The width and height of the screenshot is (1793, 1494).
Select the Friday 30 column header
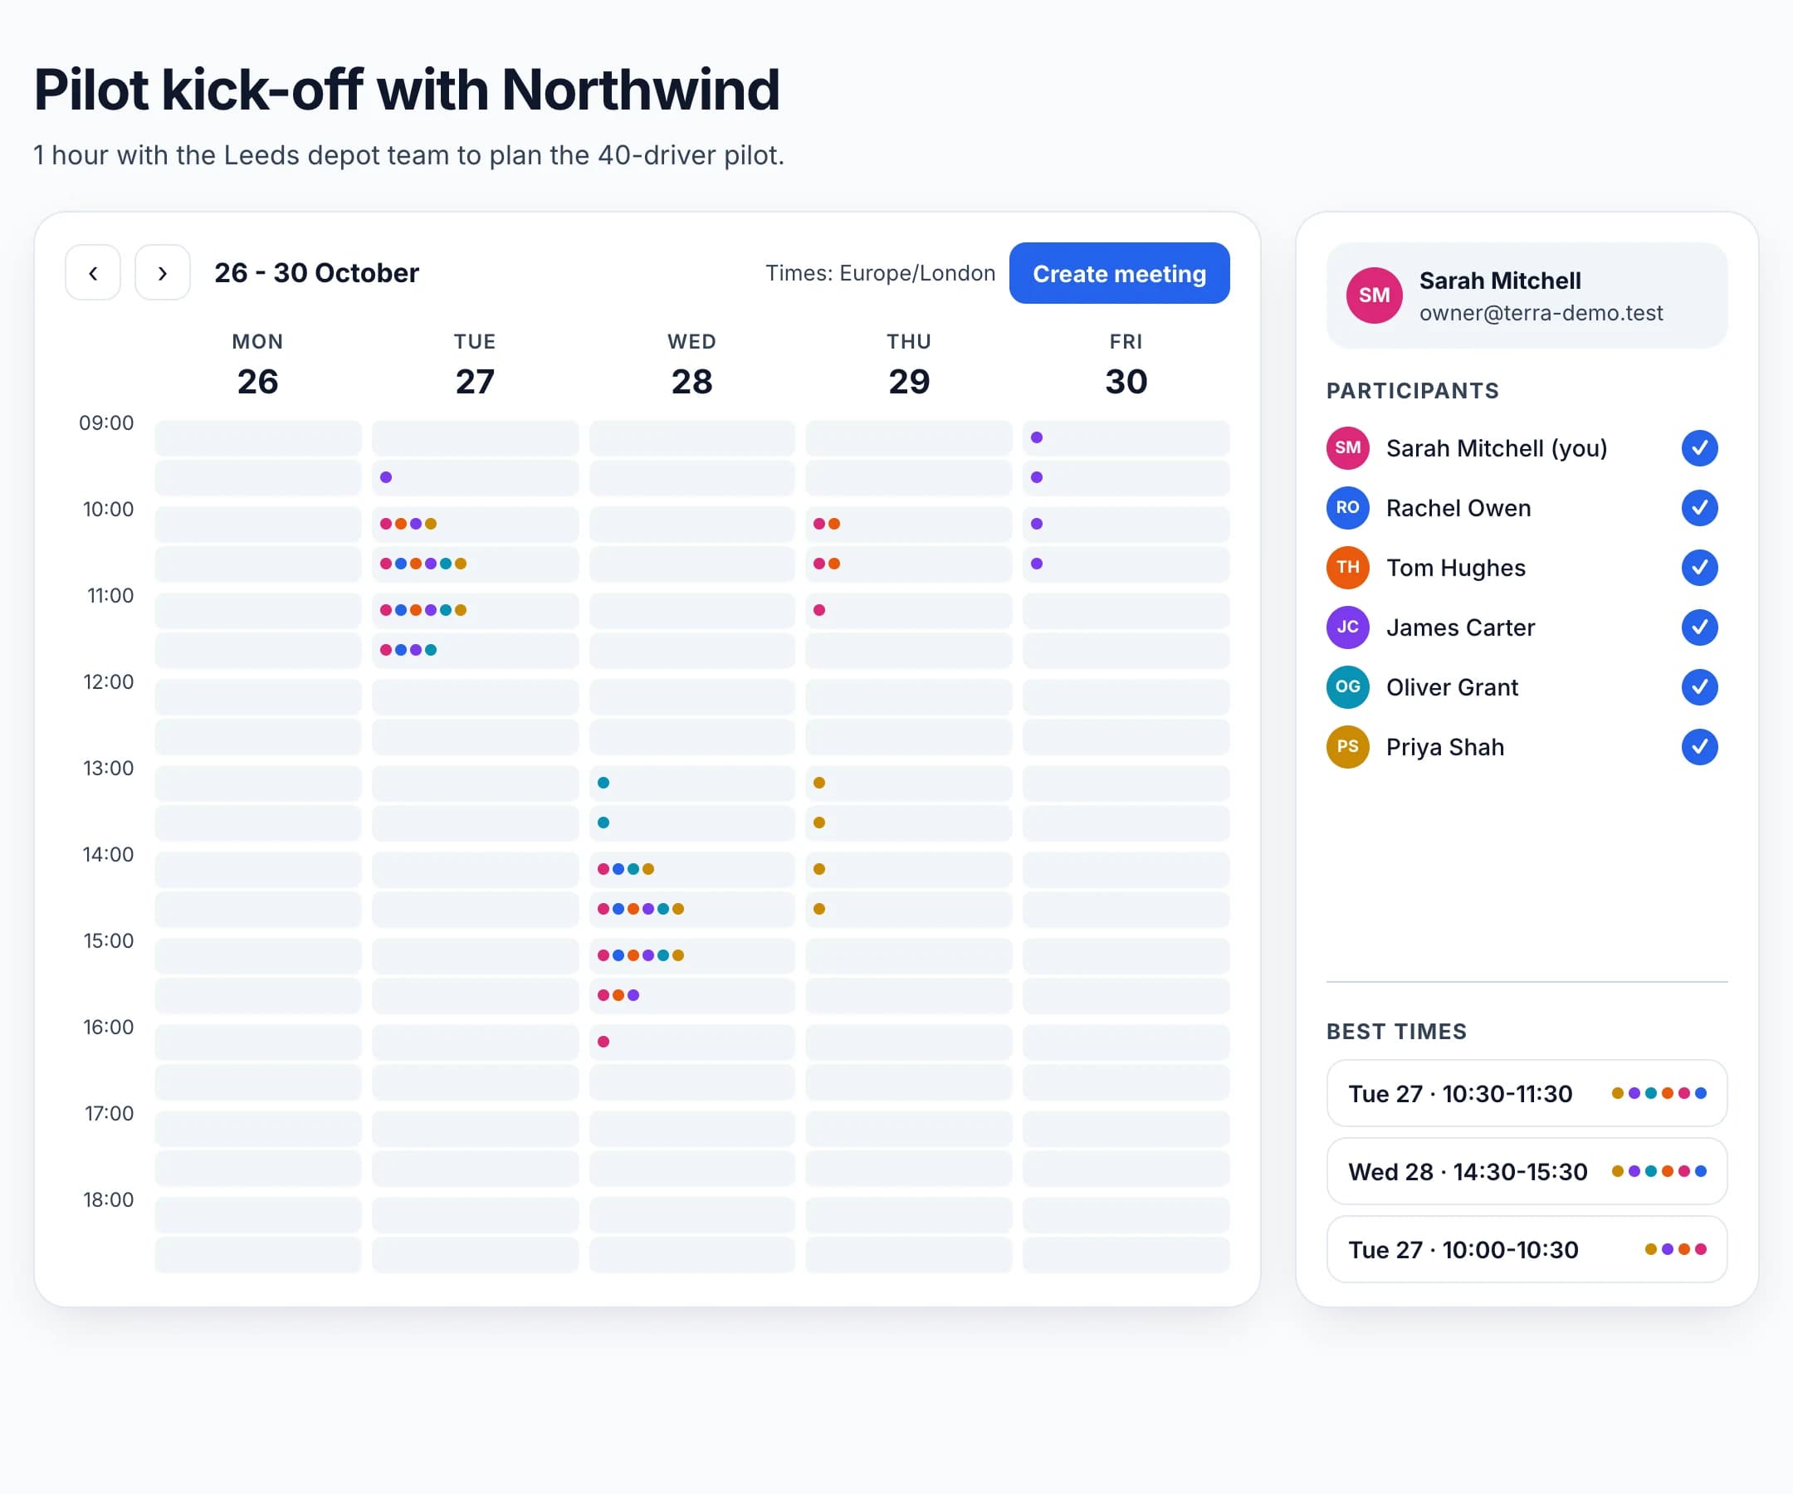[x=1126, y=364]
